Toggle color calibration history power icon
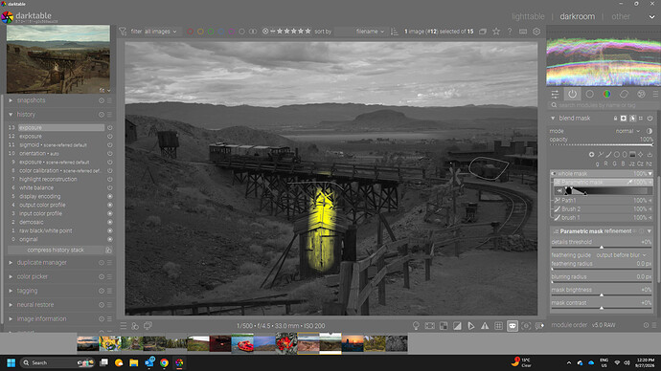Viewport: 661px width, 371px height. tap(109, 171)
